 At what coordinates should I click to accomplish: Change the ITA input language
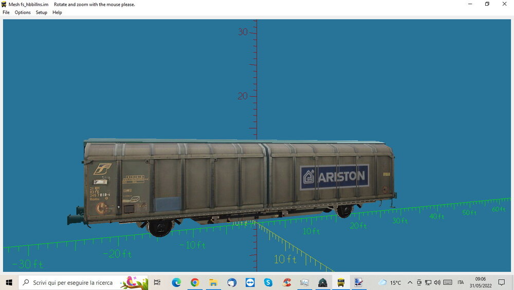(461, 282)
